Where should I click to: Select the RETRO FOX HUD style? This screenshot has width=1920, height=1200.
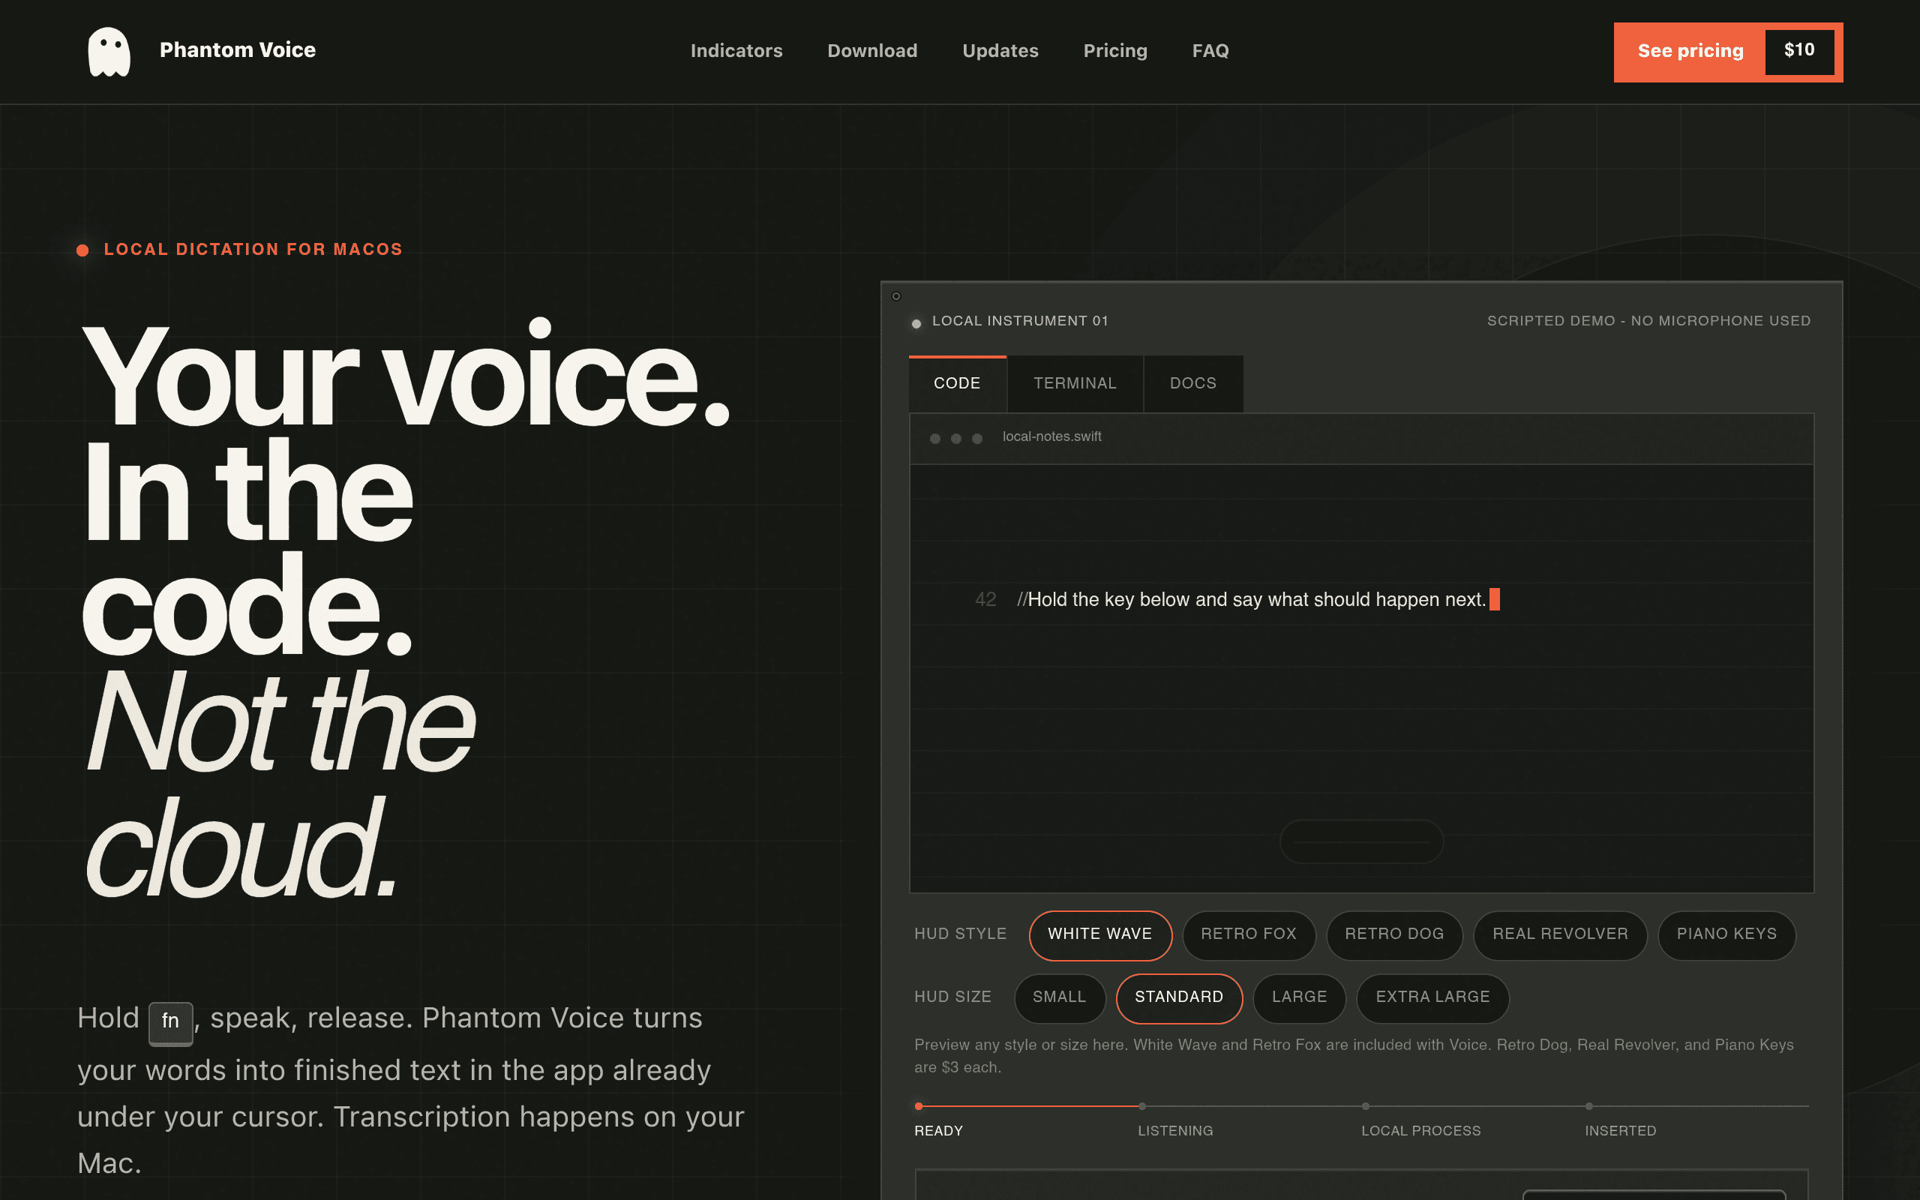tap(1248, 934)
